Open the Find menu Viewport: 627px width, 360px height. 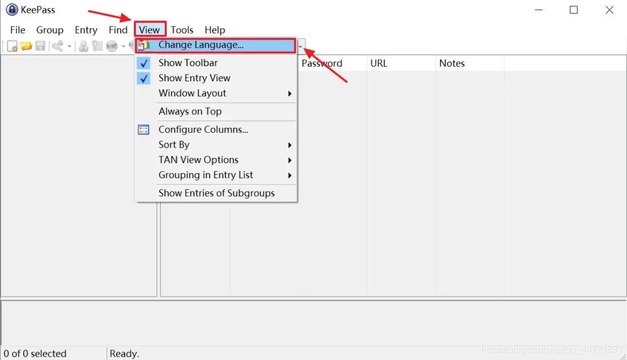click(118, 30)
